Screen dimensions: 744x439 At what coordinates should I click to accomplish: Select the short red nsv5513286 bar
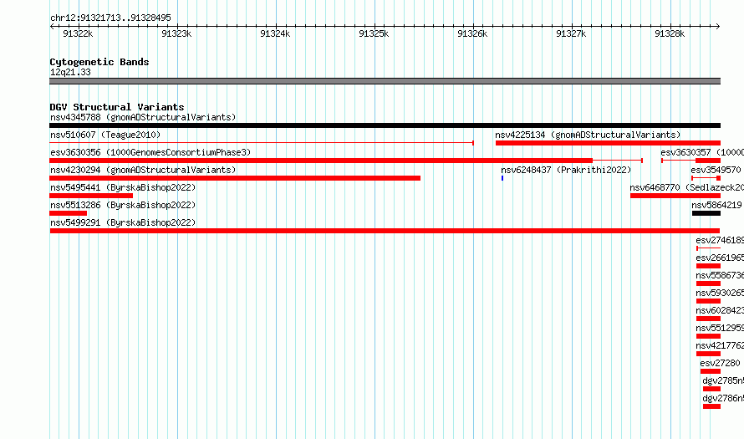[x=69, y=213]
